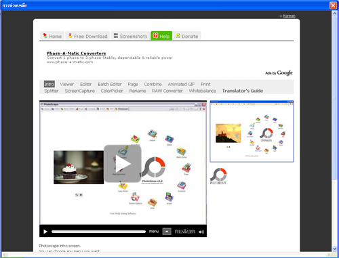The image size is (339, 258).
Task: Mute the video using the speaker icon
Action: pos(201,232)
